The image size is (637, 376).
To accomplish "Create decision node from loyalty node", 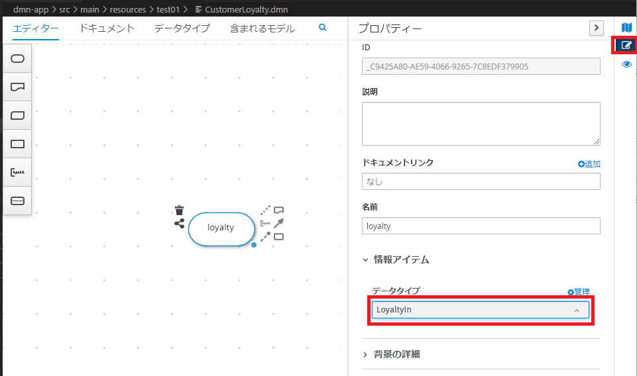I will pyautogui.click(x=278, y=236).
